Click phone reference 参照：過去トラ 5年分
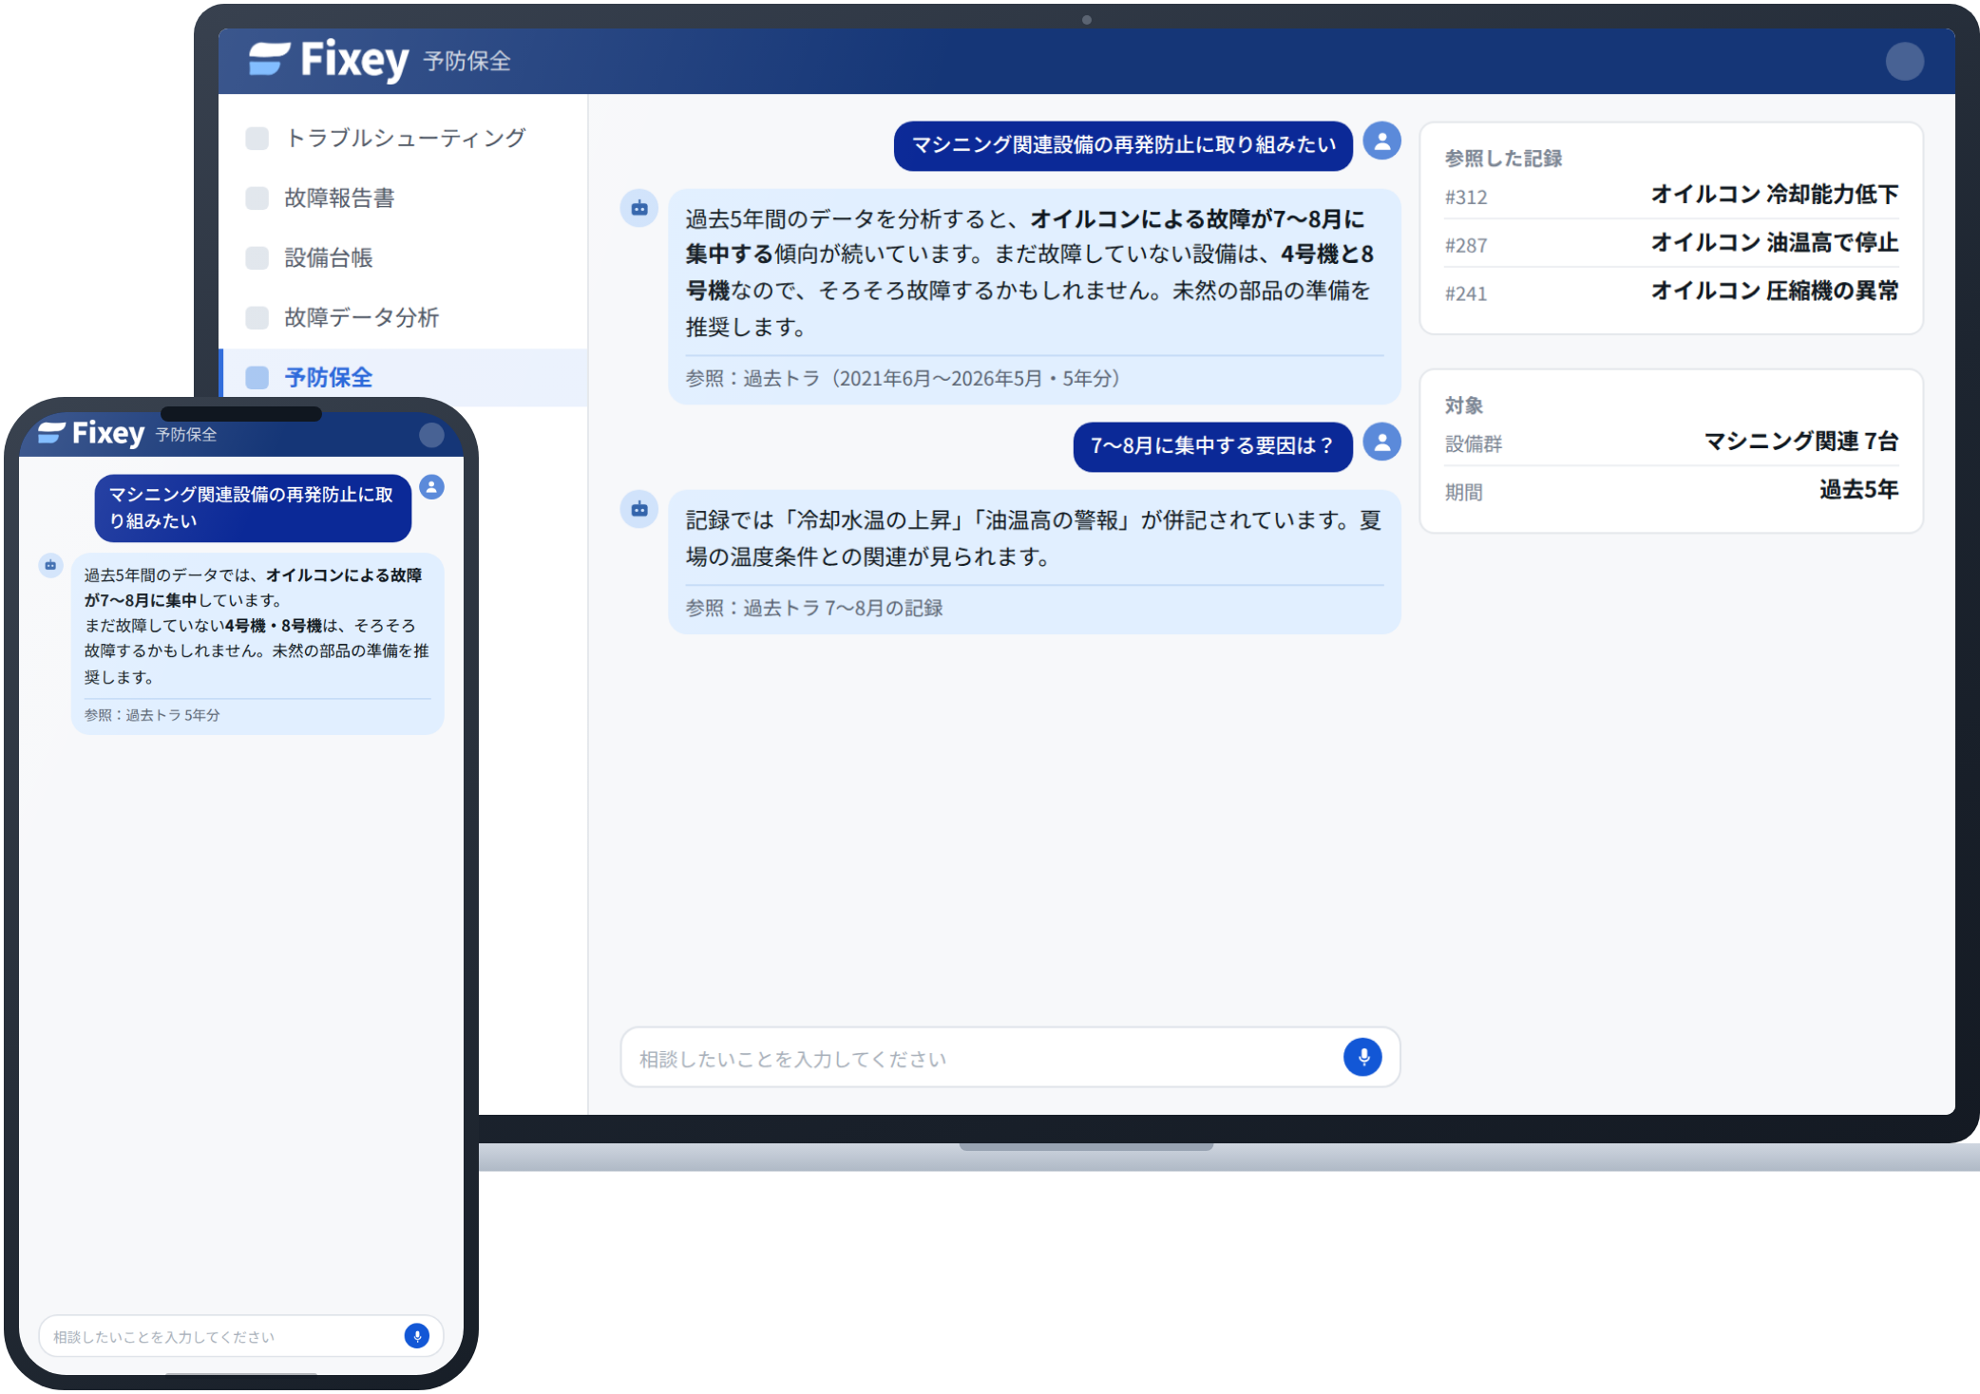The height and width of the screenshot is (1394, 1980). pos(152,715)
